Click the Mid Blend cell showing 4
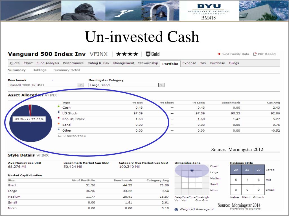 247,180
